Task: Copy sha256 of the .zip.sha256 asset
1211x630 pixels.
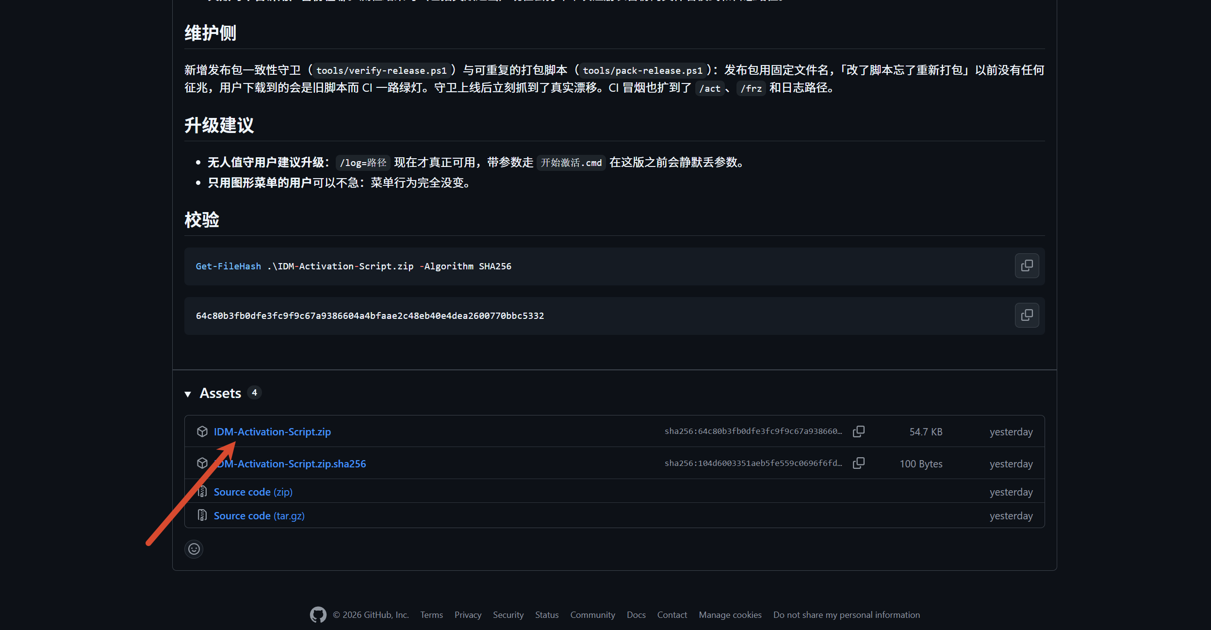Action: (859, 463)
